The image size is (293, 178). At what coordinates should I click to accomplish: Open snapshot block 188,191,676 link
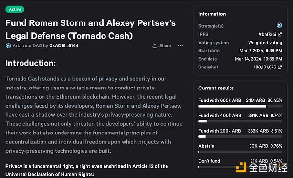[265, 67]
